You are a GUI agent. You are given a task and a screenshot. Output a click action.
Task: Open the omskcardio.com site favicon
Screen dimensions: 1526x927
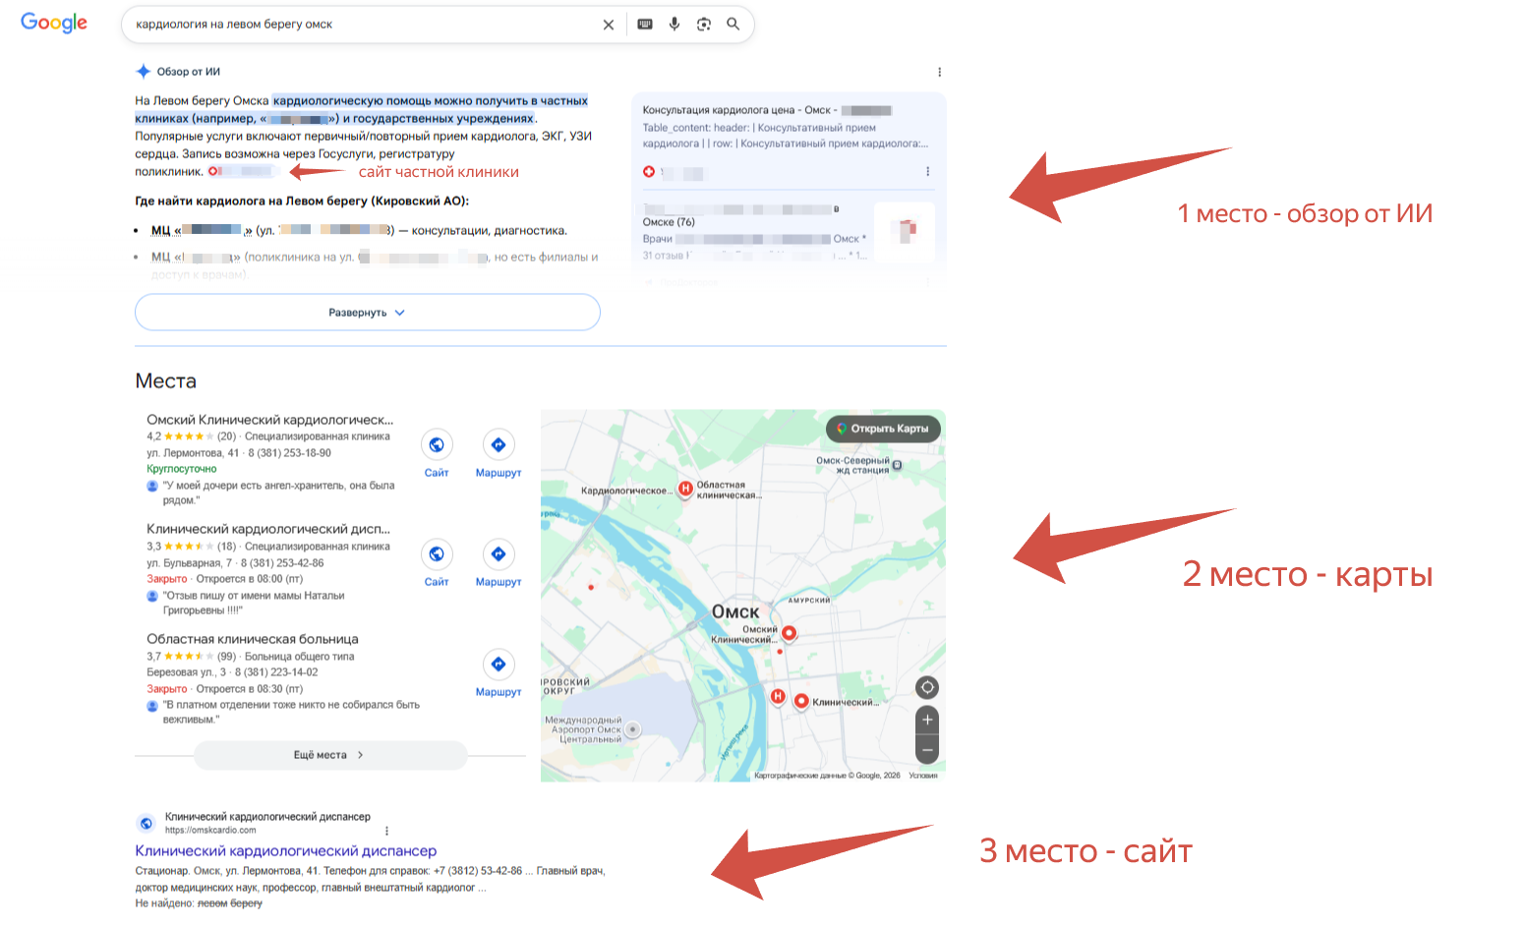click(146, 824)
